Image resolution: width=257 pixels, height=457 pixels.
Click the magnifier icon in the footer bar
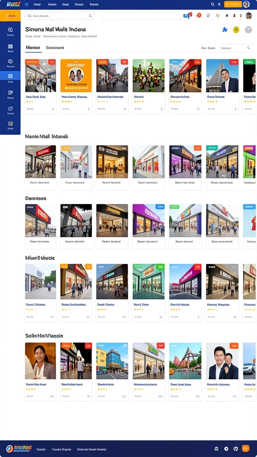(x=216, y=449)
